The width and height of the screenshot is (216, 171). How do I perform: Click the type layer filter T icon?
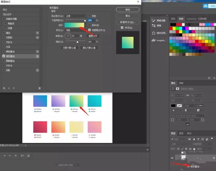198,139
